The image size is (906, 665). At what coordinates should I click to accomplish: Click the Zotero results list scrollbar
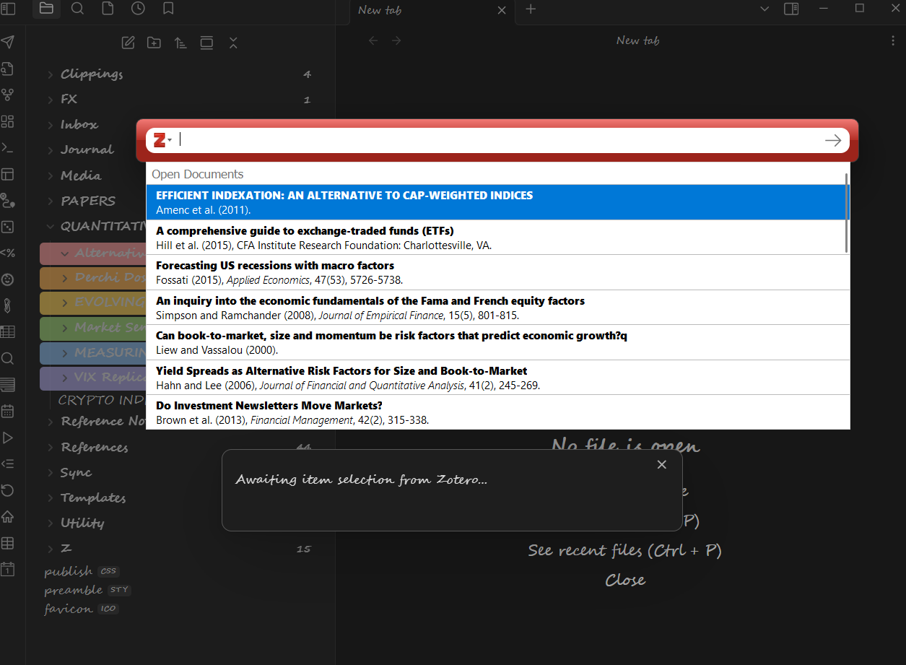[x=846, y=213]
